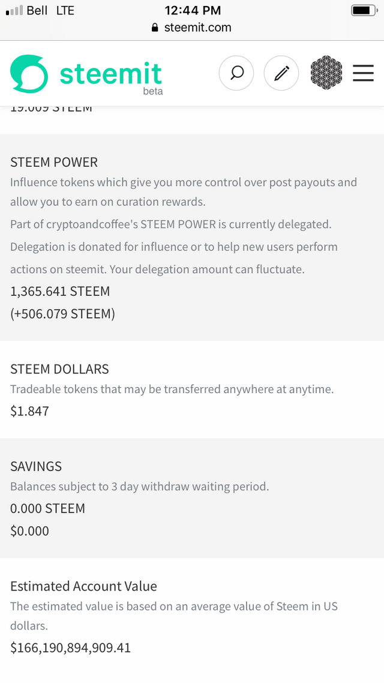Tap the Steemit speech bubble logo
This screenshot has height=683, width=384.
pyautogui.click(x=29, y=74)
